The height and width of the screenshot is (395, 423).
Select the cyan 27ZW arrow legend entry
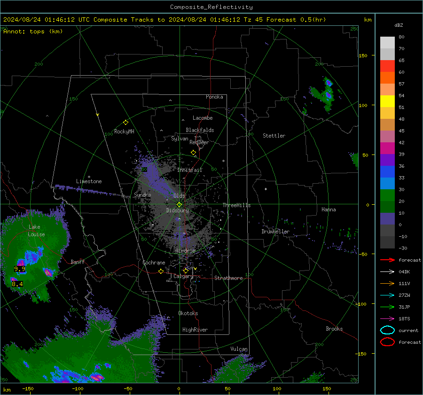click(x=387, y=295)
